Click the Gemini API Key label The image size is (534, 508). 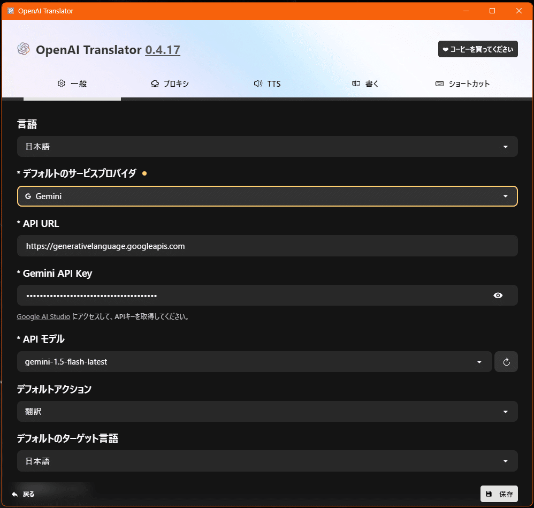coord(57,273)
